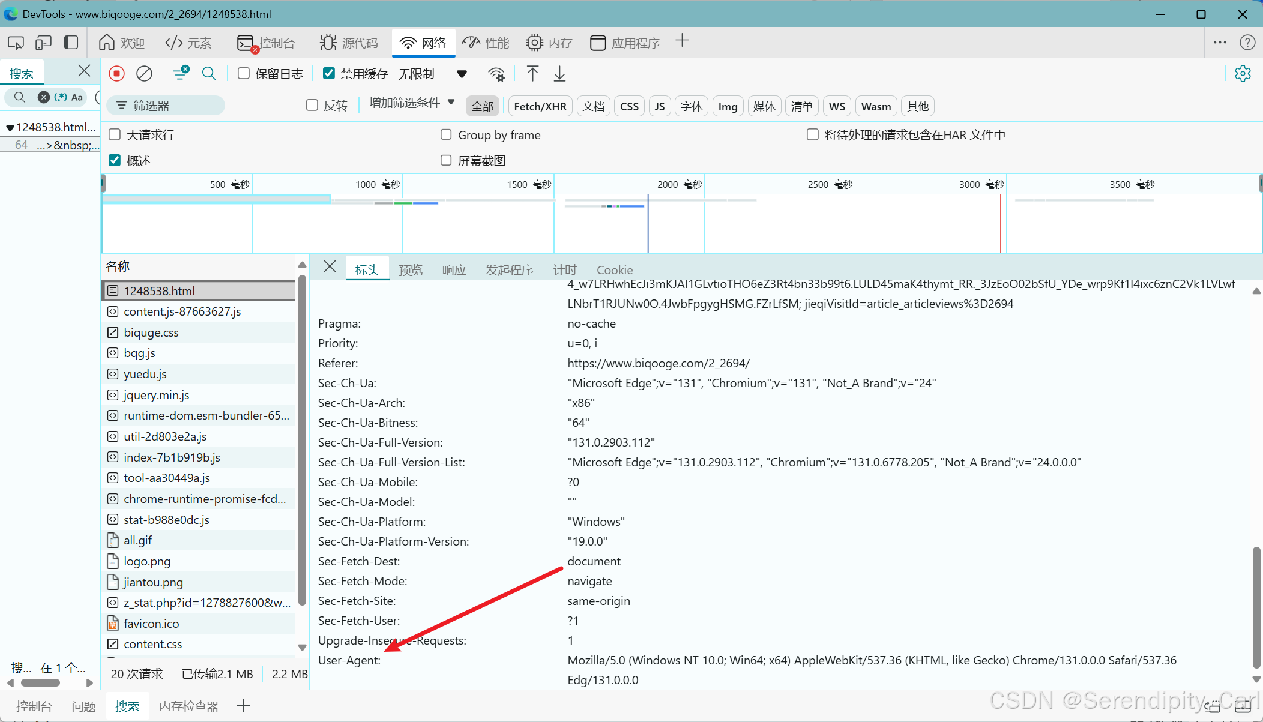Click the export HAR download arrow

[x=559, y=74]
